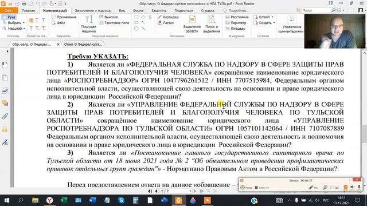367x206 pixels.
Task: Switch to the Вид ribbon tab
Action: 122,10
